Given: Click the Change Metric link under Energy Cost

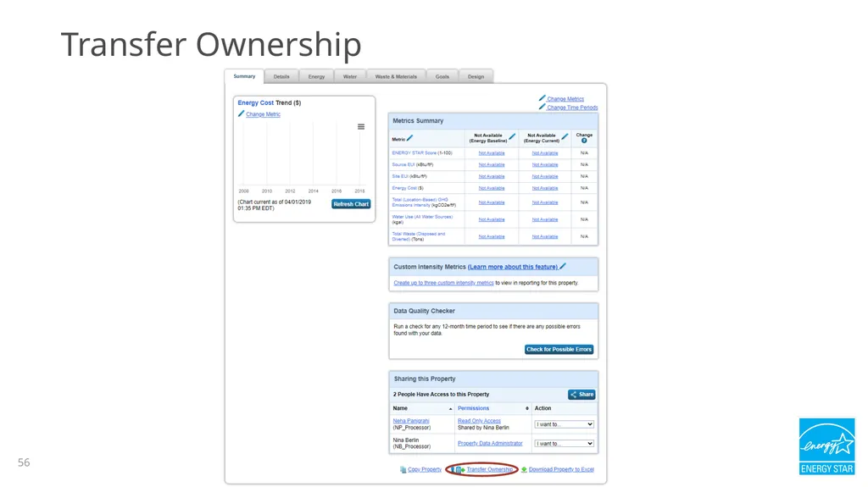Looking at the screenshot, I should click(x=263, y=114).
